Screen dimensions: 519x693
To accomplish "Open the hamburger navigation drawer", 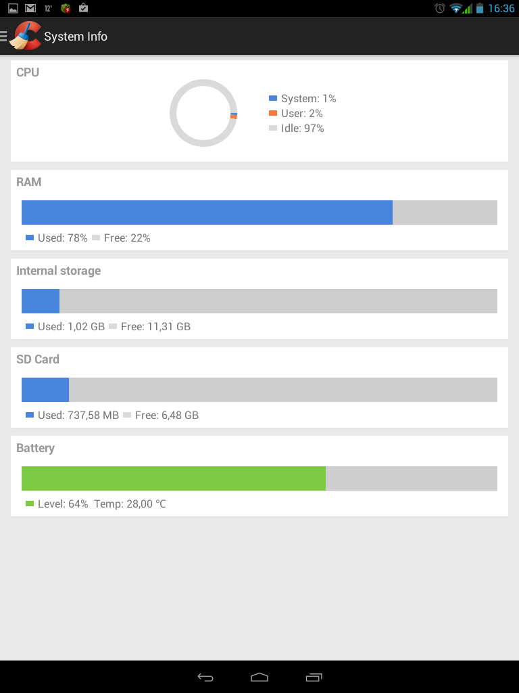I will pyautogui.click(x=3, y=37).
